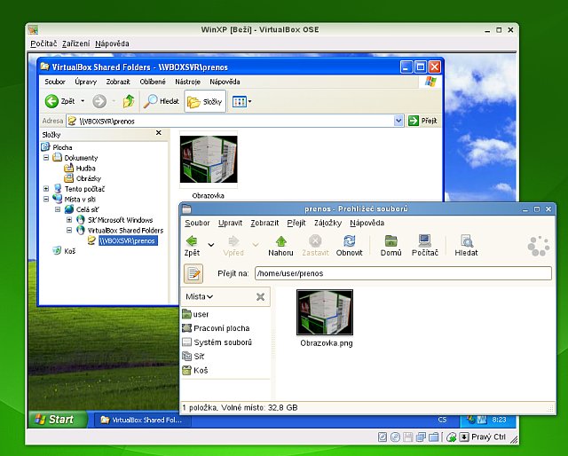Collapse the Dokumenty tree node
Image resolution: width=568 pixels, height=456 pixels.
(46, 158)
